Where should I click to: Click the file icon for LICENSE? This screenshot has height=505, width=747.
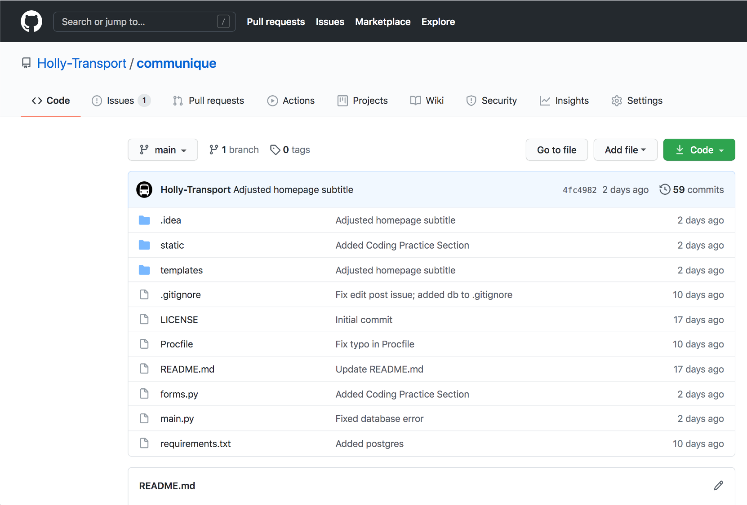(144, 319)
